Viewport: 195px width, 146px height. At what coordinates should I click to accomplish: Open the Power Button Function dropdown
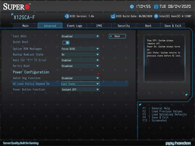click(80, 90)
